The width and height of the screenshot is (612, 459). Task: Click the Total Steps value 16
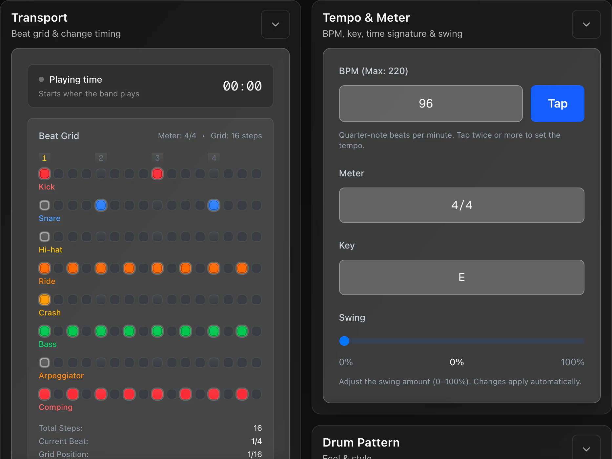[258, 428]
